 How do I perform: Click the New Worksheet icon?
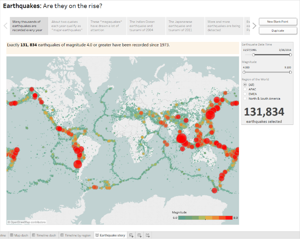(131, 235)
